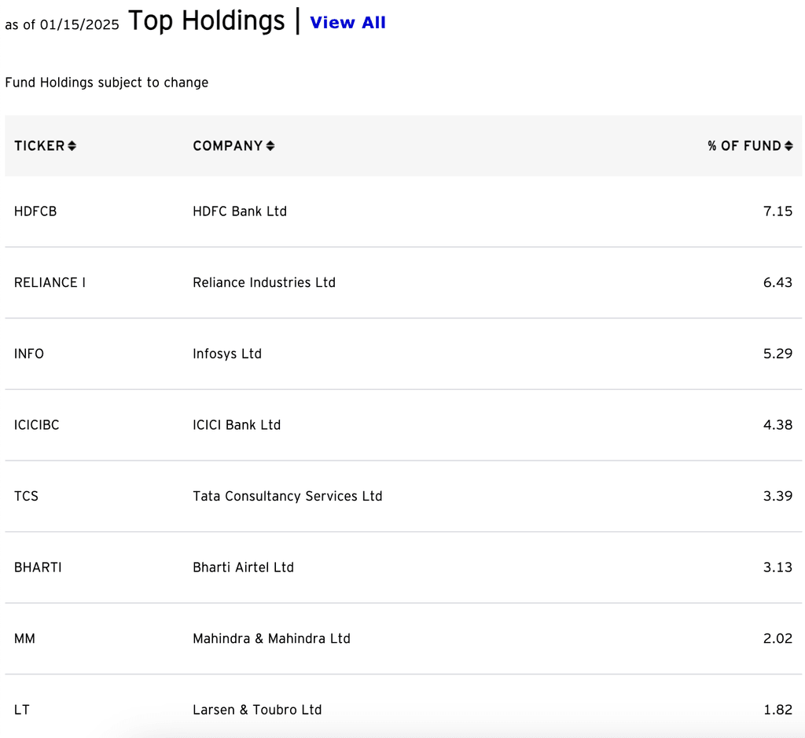This screenshot has height=738, width=805.
Task: Select the INFO ticker cell
Action: [x=29, y=354]
